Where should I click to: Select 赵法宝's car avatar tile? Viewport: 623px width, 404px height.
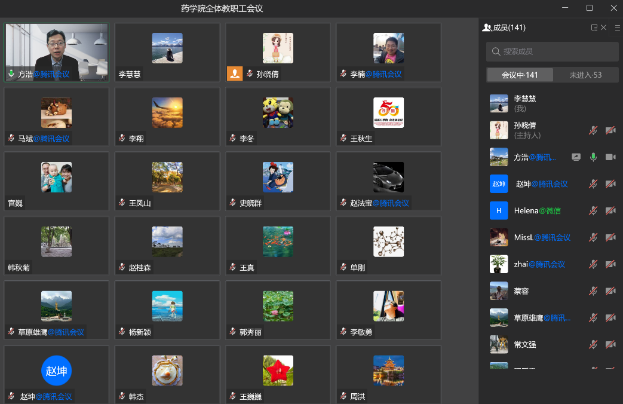pyautogui.click(x=388, y=178)
